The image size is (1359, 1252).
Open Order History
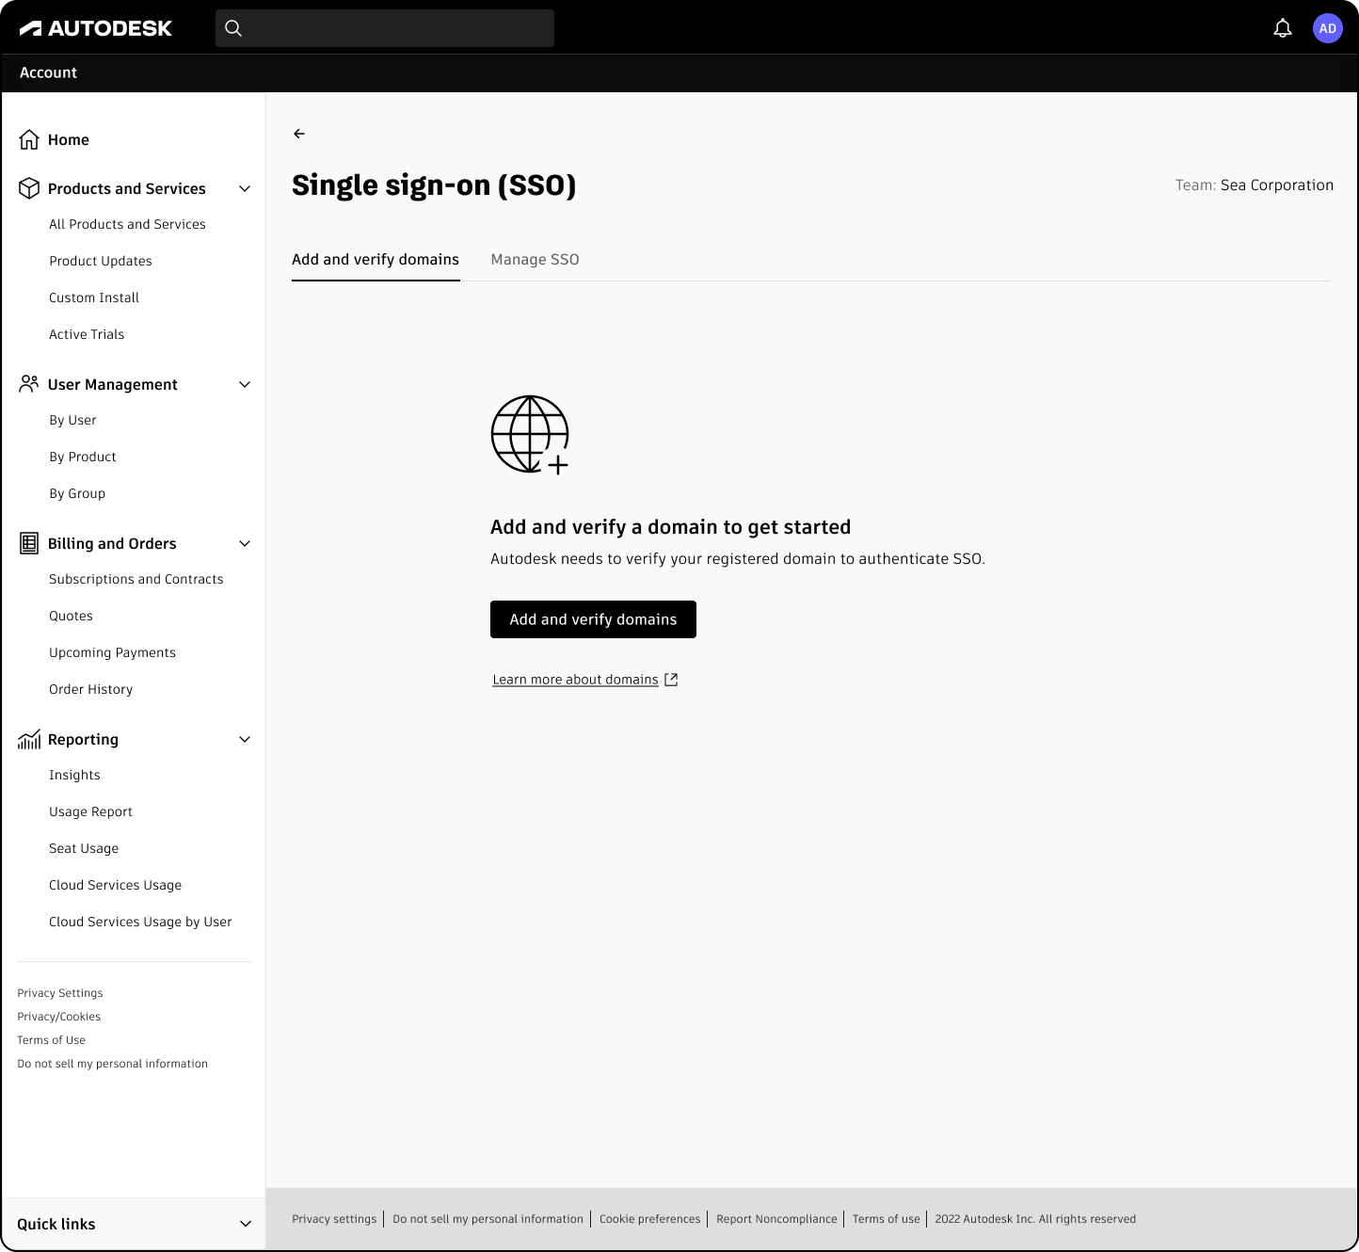(x=91, y=689)
